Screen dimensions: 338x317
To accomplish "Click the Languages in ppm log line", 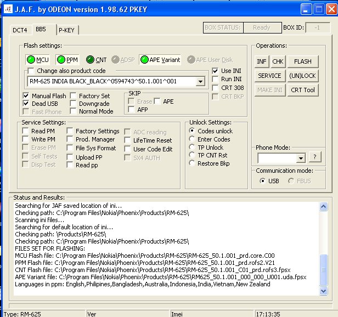I will [x=143, y=284].
